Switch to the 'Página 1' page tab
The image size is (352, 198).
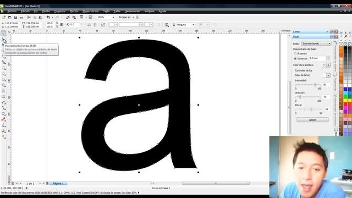[58, 183]
